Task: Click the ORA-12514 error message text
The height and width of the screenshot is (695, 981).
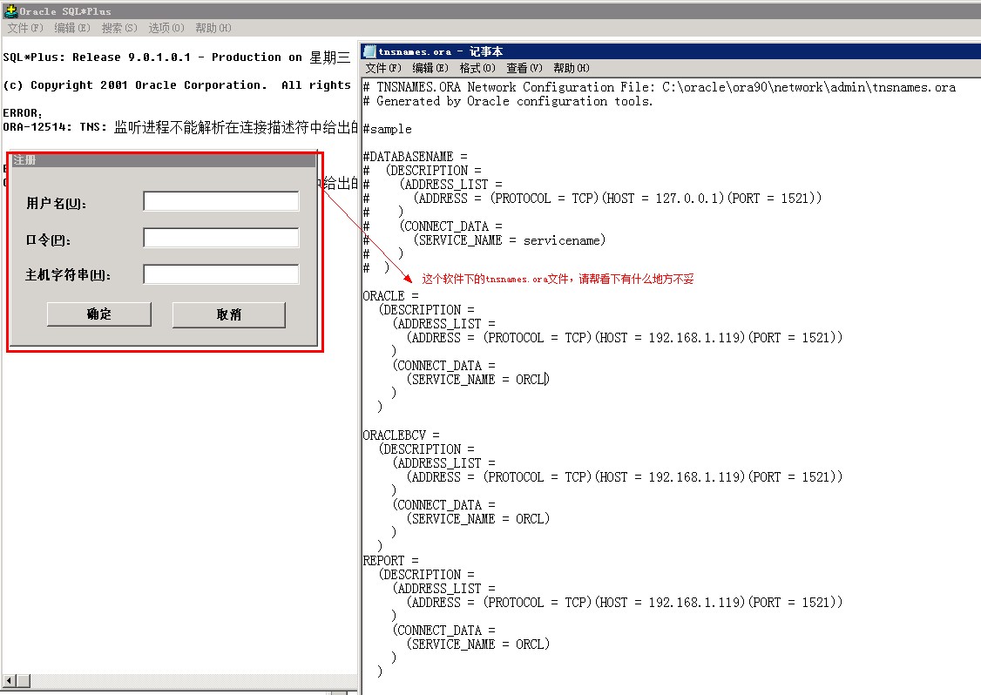Action: 180,127
